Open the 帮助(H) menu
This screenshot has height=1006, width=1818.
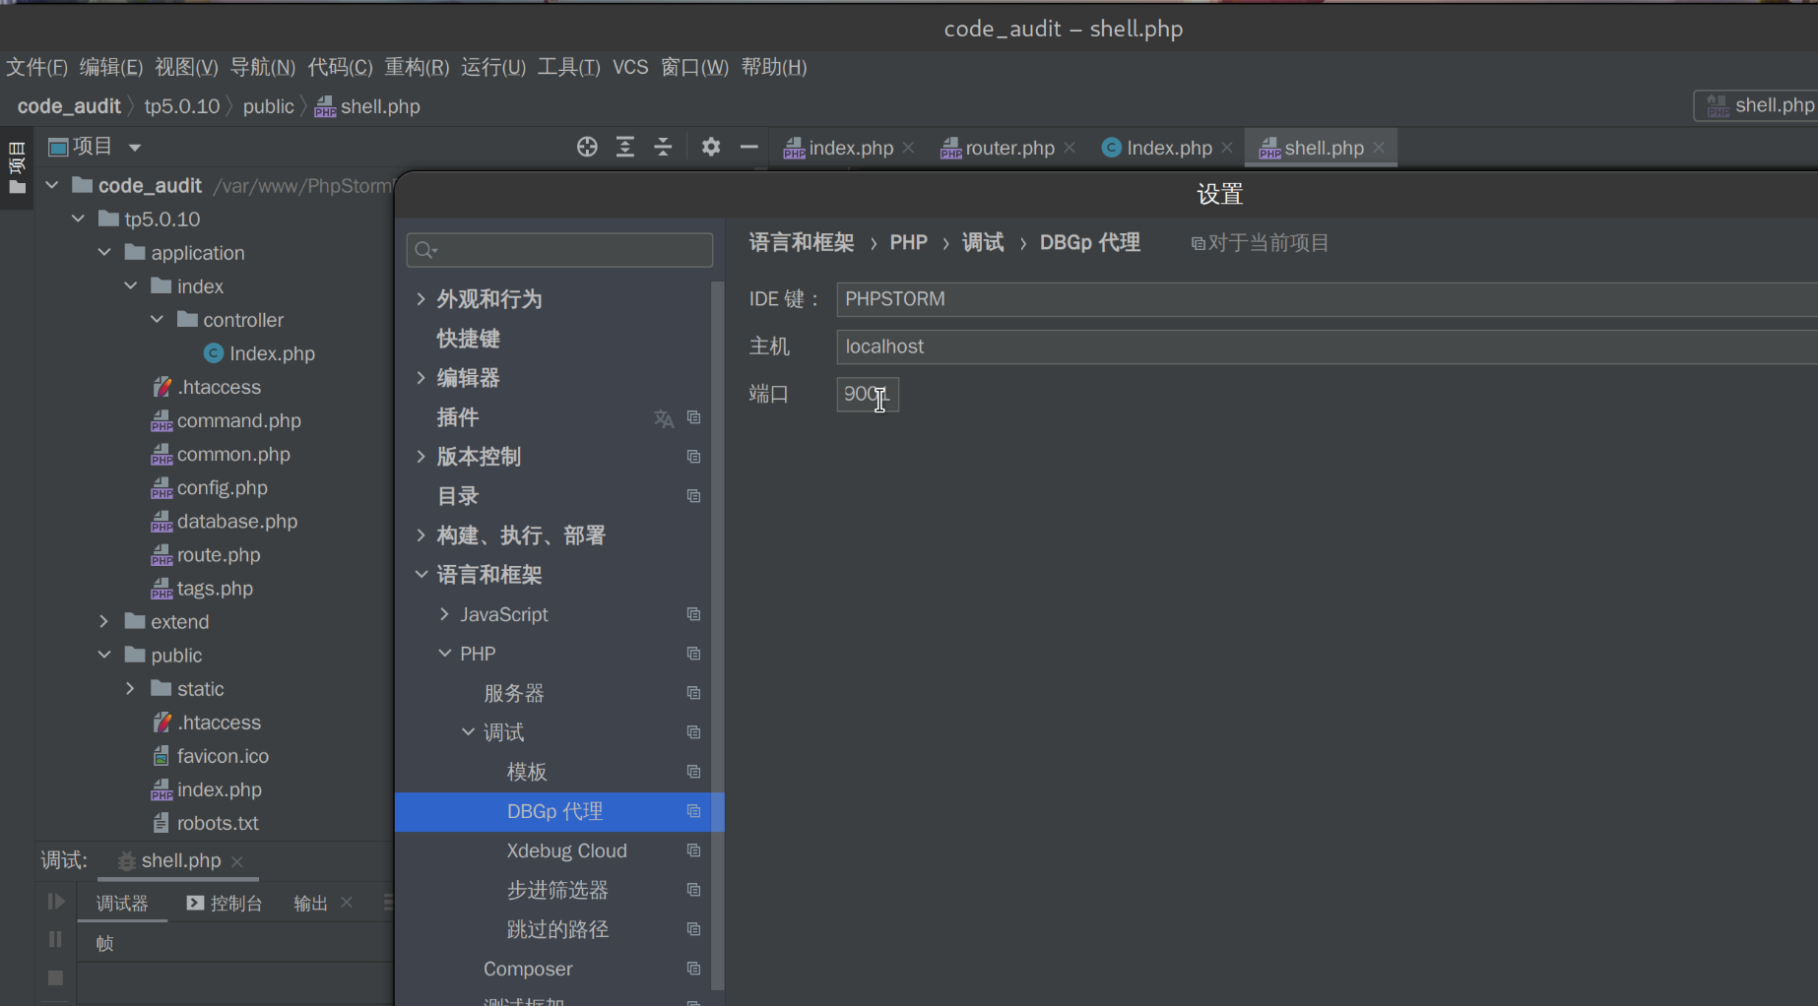(774, 67)
